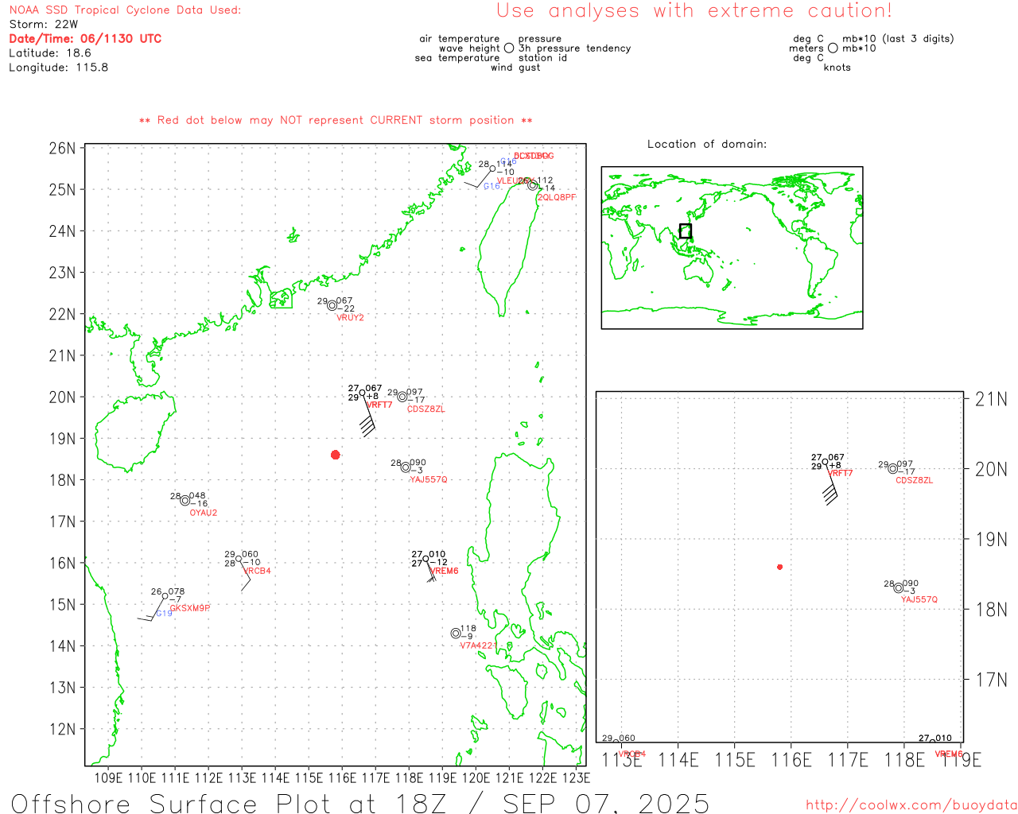Click YAJ557Q station label on main map

tap(429, 480)
